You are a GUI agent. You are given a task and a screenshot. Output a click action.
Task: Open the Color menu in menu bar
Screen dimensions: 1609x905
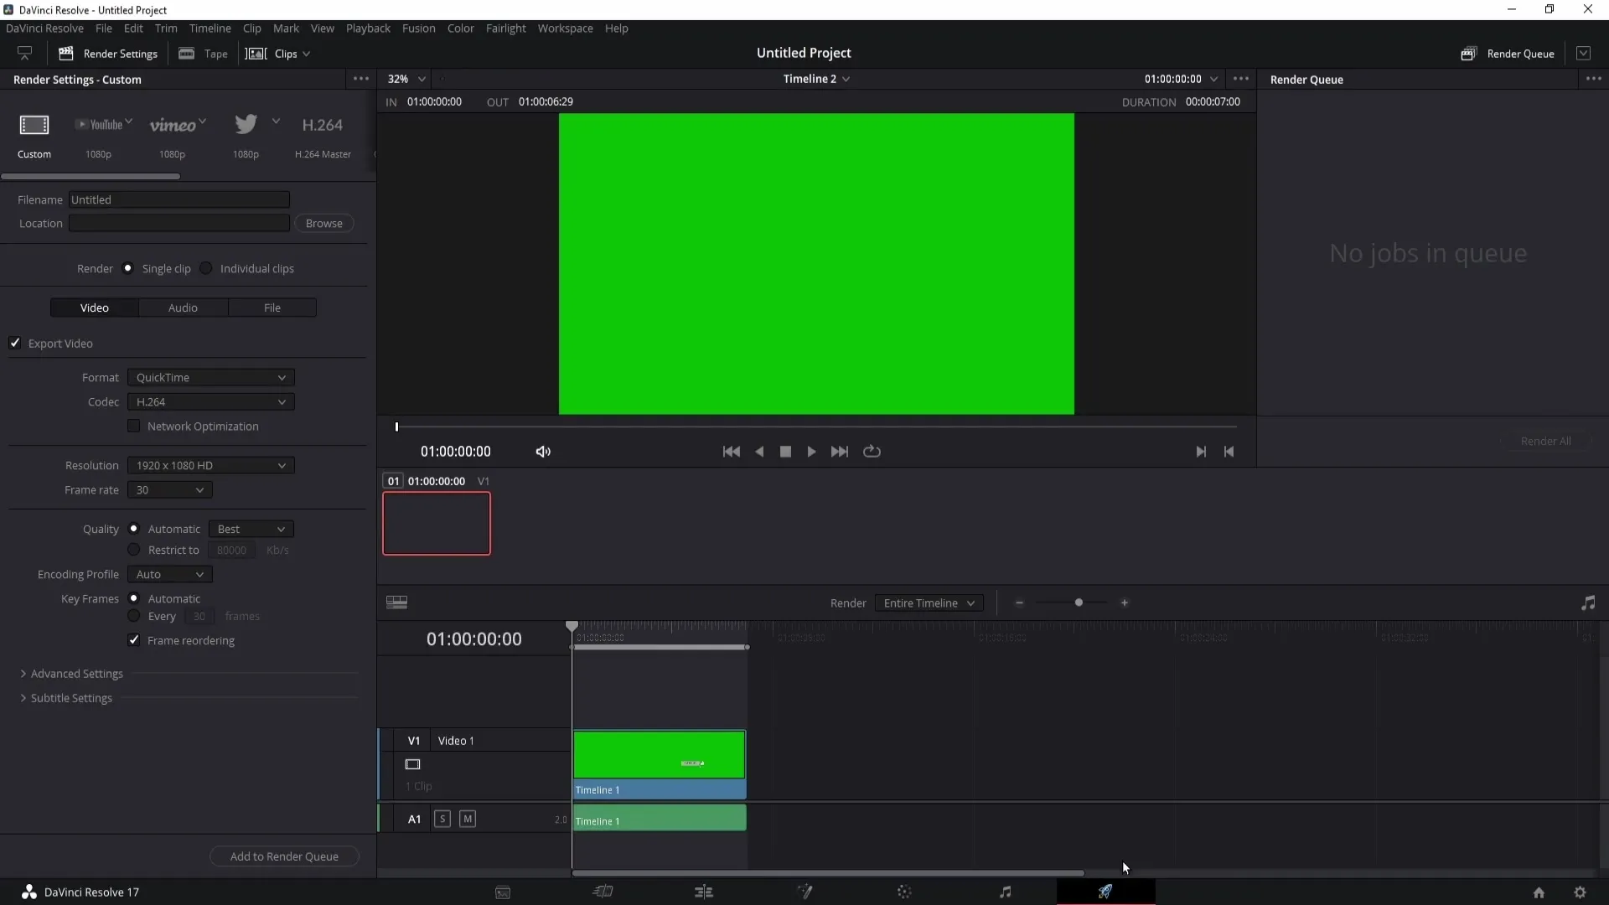pyautogui.click(x=462, y=28)
